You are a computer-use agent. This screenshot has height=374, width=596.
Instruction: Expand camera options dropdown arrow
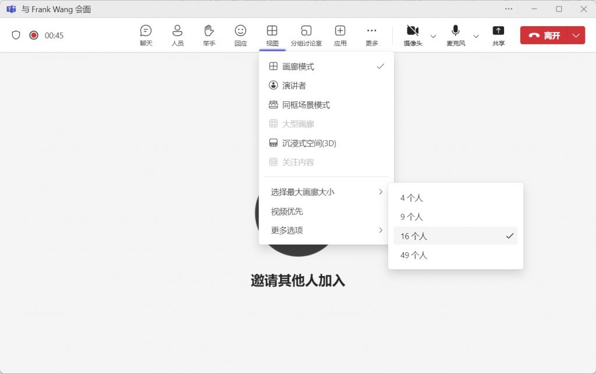pos(433,36)
